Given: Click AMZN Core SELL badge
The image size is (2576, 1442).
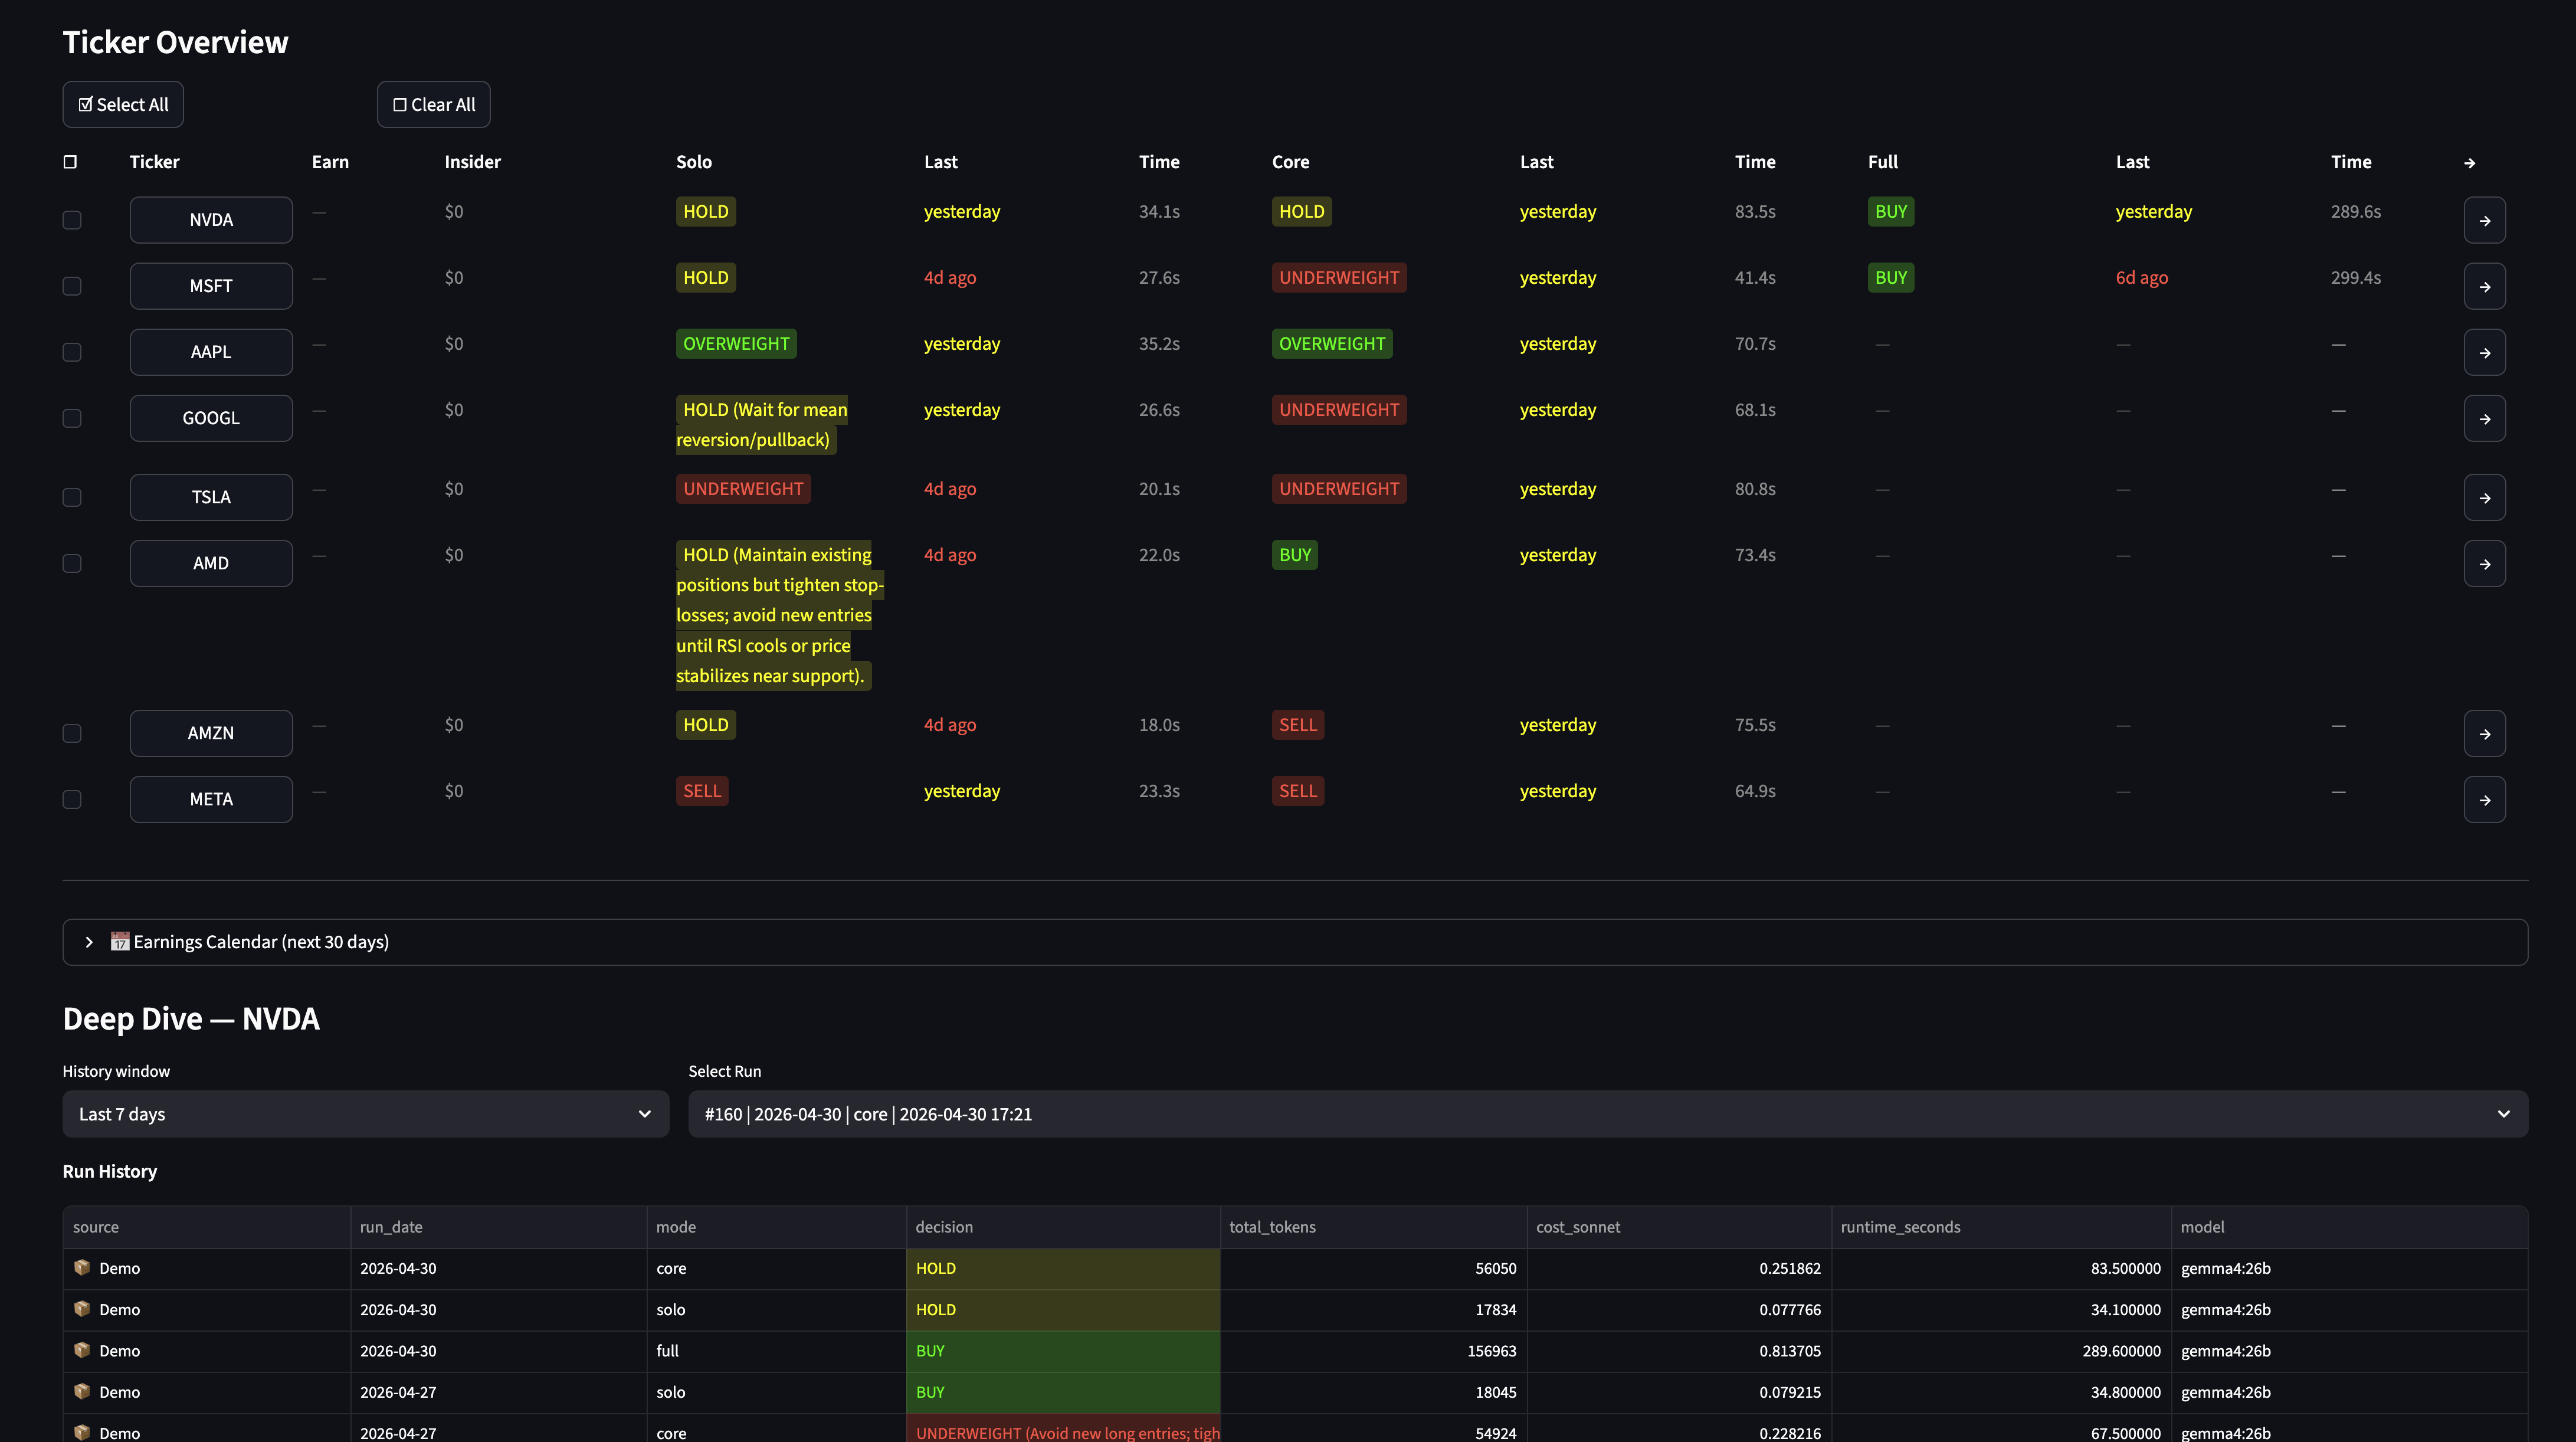Looking at the screenshot, I should pyautogui.click(x=1298, y=725).
